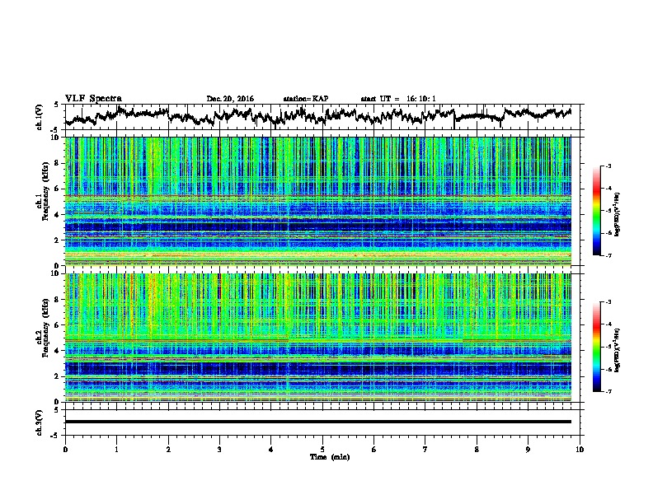Click time axis tick label "0"
The height and width of the screenshot is (504, 653).
(x=65, y=450)
